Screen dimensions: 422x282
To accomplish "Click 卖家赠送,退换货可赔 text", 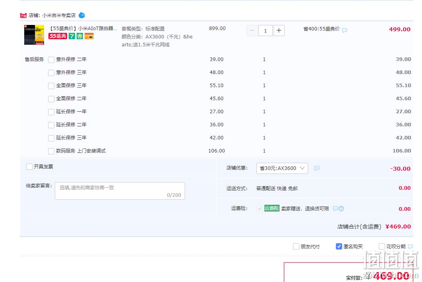I will point(305,209).
